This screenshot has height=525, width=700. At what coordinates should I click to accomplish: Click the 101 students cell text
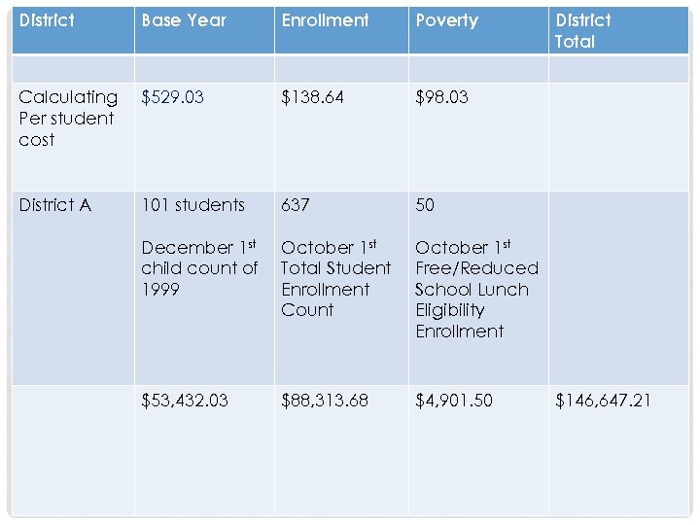[192, 205]
